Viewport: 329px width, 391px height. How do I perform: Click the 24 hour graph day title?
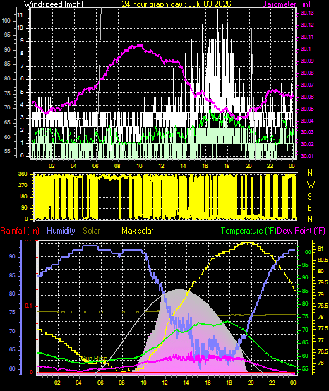tap(177, 4)
